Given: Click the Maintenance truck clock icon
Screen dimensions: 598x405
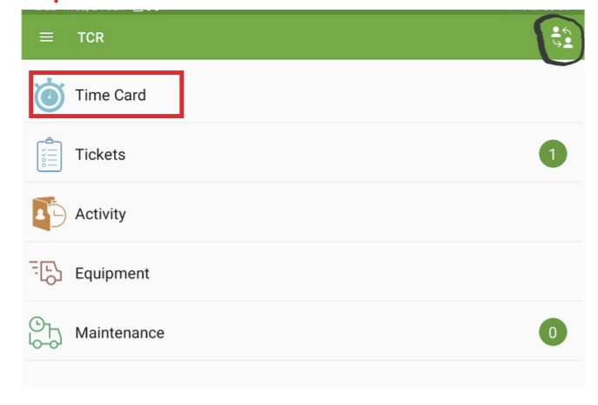Looking at the screenshot, I should click(x=45, y=332).
